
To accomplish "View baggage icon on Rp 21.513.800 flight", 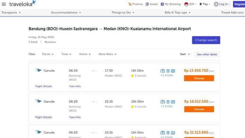I will (163, 133).
